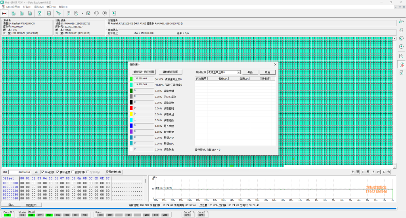Click the 下一页 button

point(365,172)
